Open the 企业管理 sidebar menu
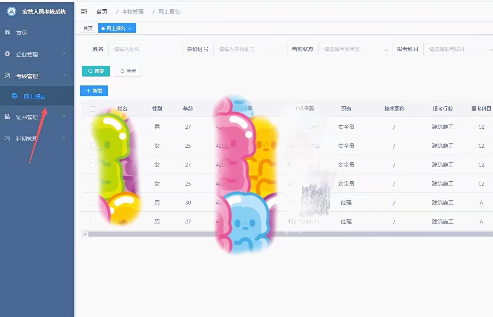 [37, 55]
